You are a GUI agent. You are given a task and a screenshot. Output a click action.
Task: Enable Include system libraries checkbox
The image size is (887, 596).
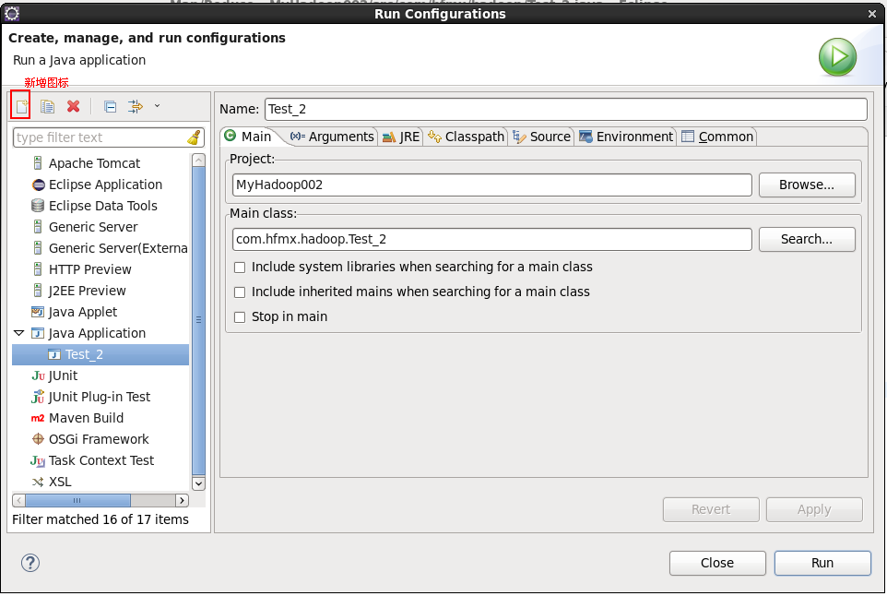pos(240,268)
